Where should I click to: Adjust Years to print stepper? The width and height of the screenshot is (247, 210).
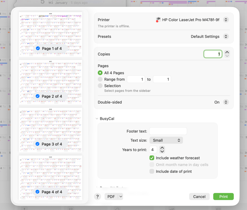pos(162,150)
